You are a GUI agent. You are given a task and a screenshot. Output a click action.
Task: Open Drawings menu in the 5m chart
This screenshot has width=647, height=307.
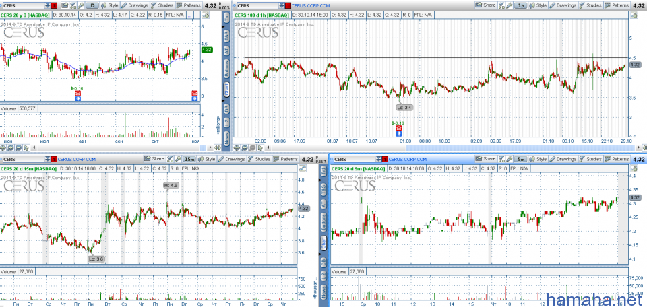point(563,159)
